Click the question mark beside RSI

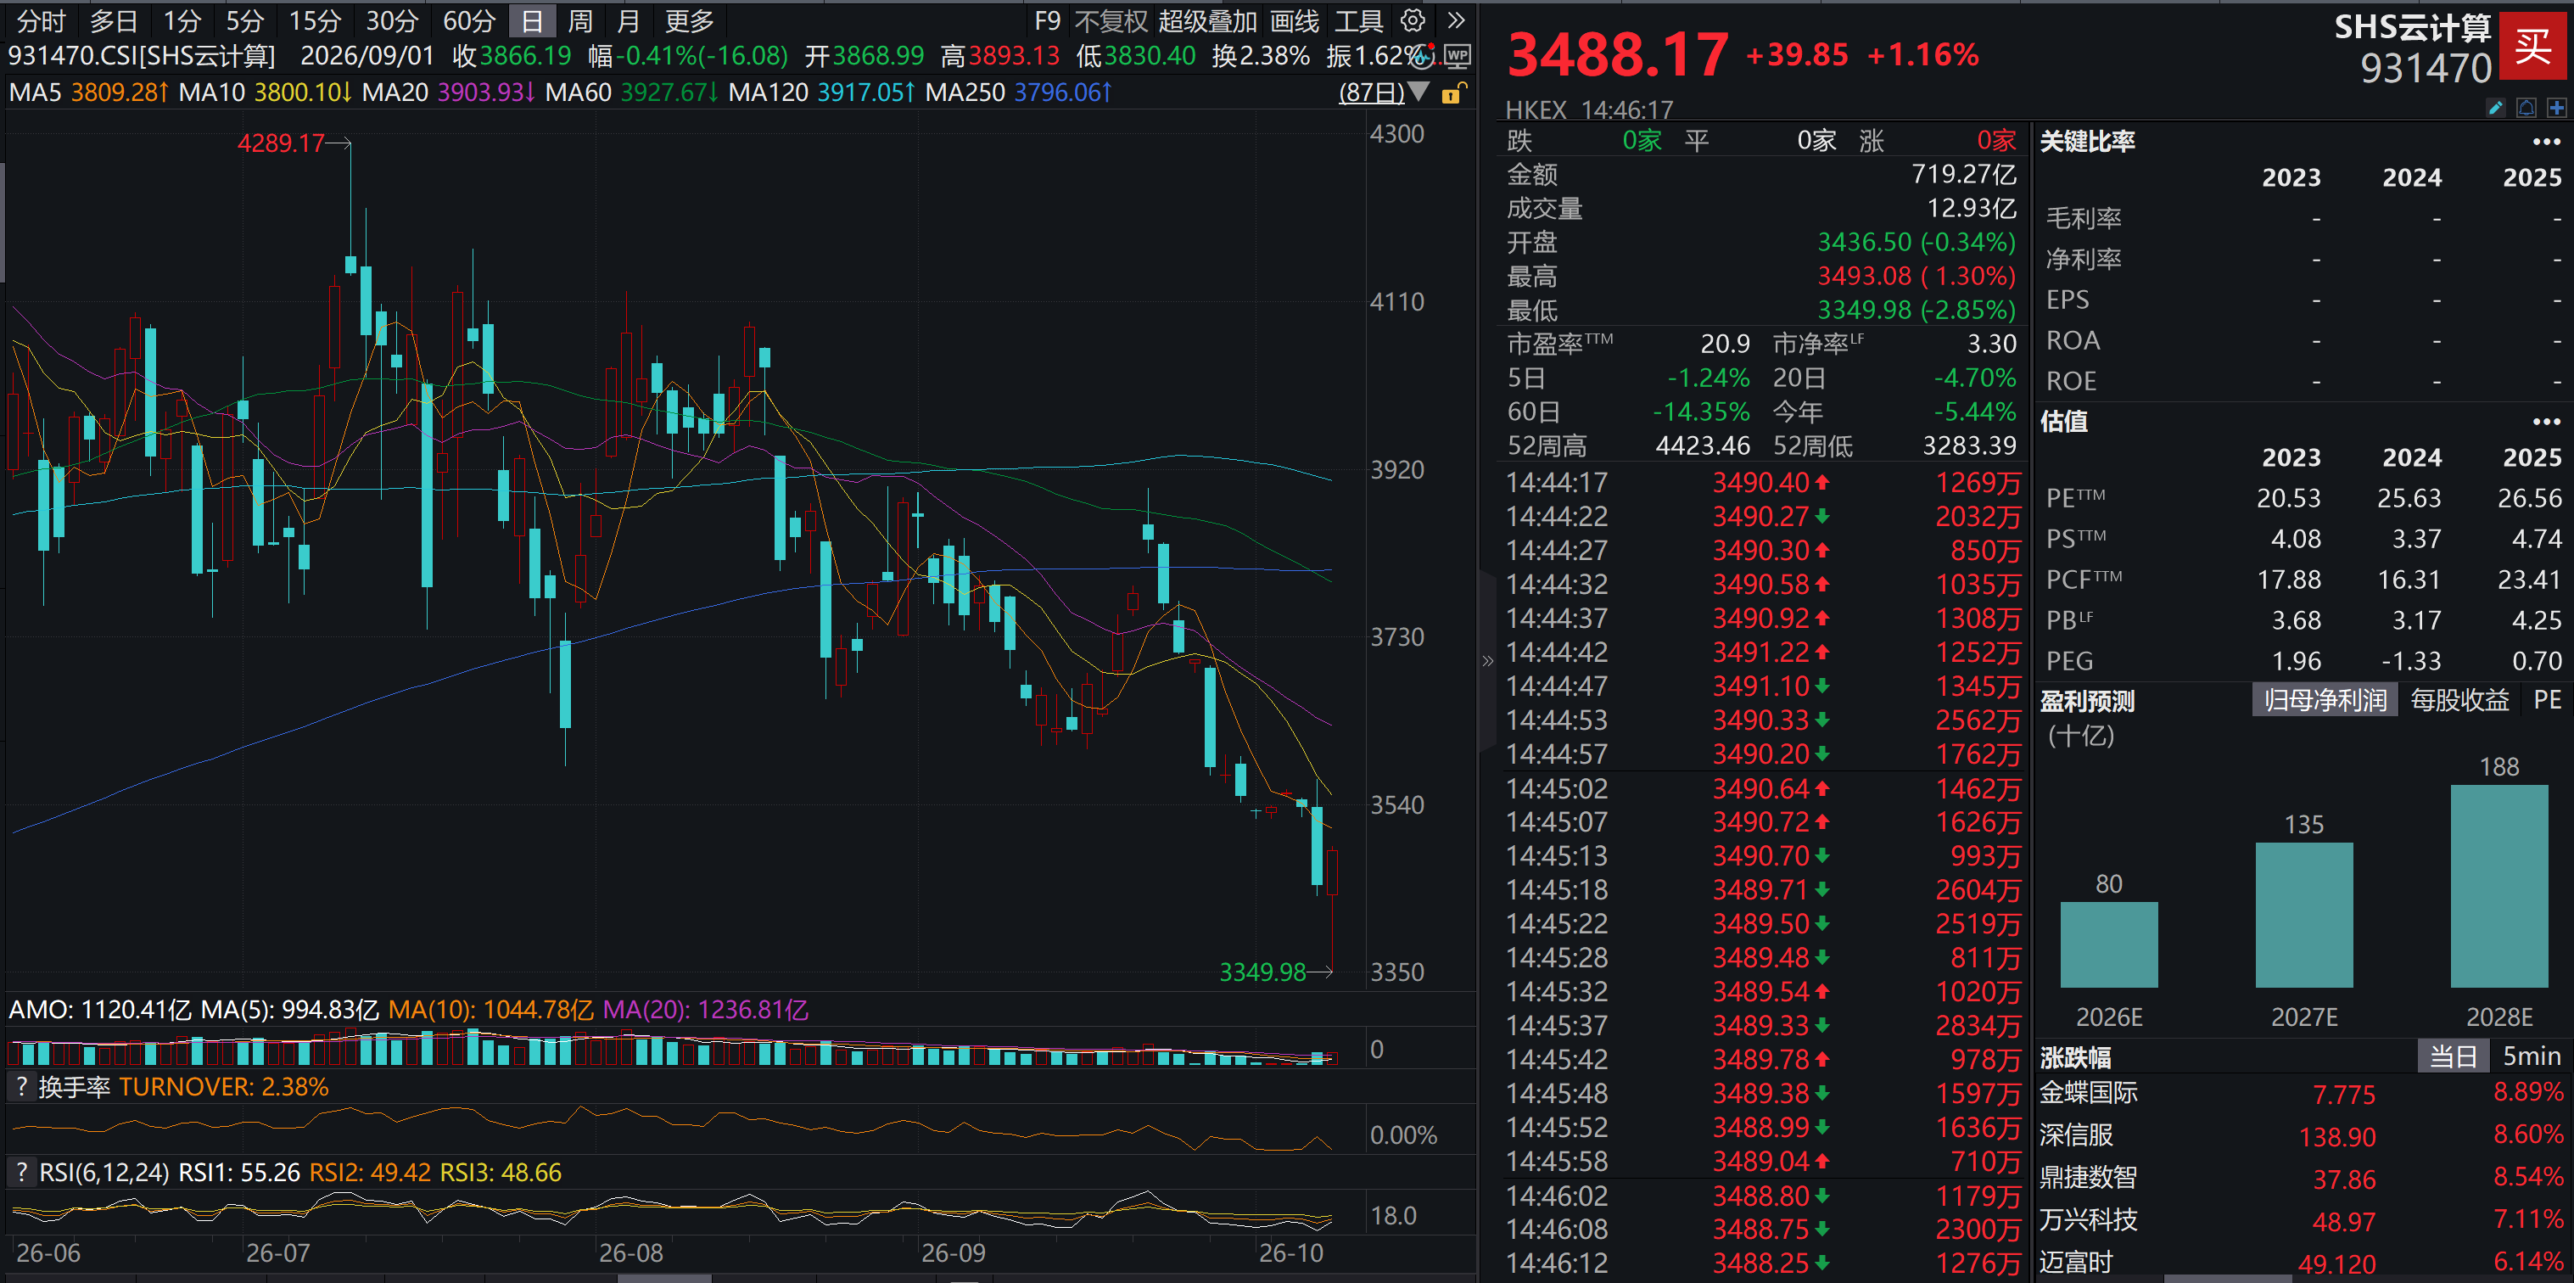(21, 1172)
